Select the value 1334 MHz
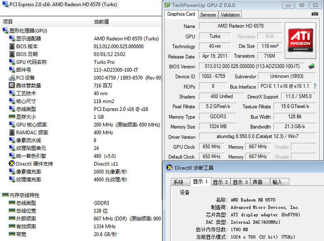Screen dimensions: 324x241 [105, 227]
